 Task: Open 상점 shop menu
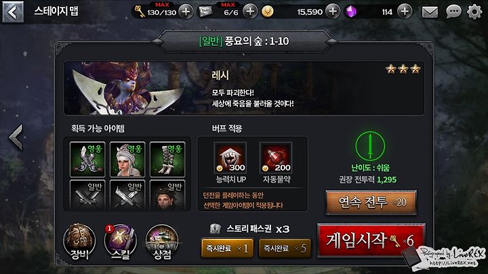[162, 242]
